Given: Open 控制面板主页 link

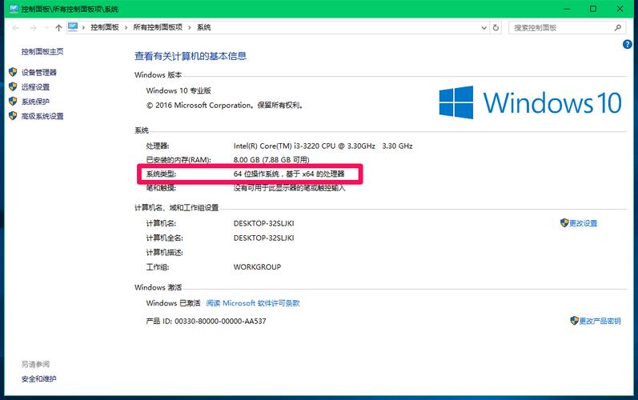Looking at the screenshot, I should pyautogui.click(x=42, y=52).
